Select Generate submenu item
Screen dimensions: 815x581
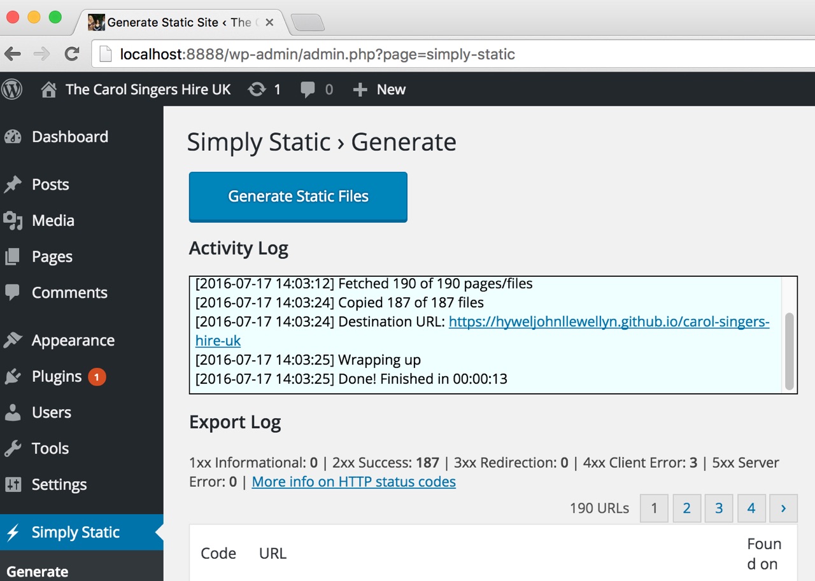[37, 571]
